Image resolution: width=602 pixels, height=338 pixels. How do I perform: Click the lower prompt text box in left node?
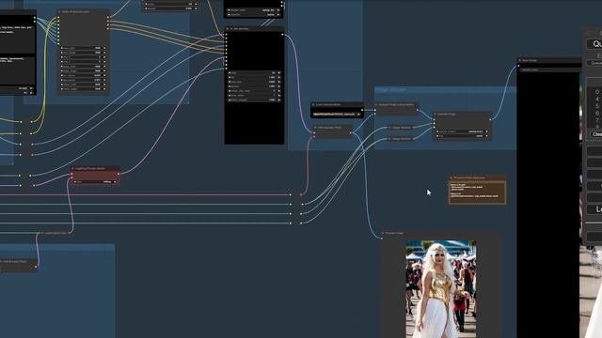click(17, 70)
